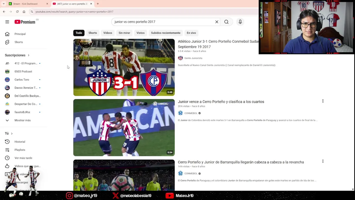Click CONMEBOL avatar under revancha video
This screenshot has width=355, height=200.
pyautogui.click(x=180, y=173)
